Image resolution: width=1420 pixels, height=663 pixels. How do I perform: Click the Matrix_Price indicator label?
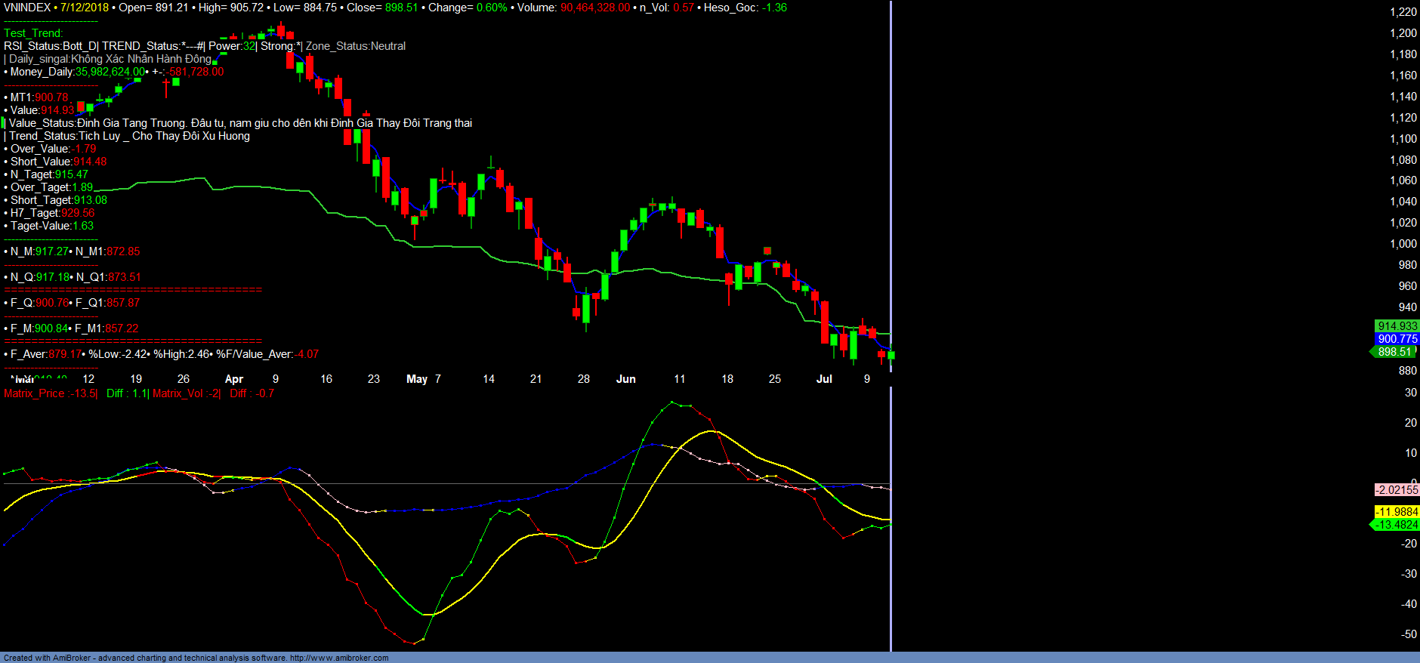pyautogui.click(x=50, y=393)
